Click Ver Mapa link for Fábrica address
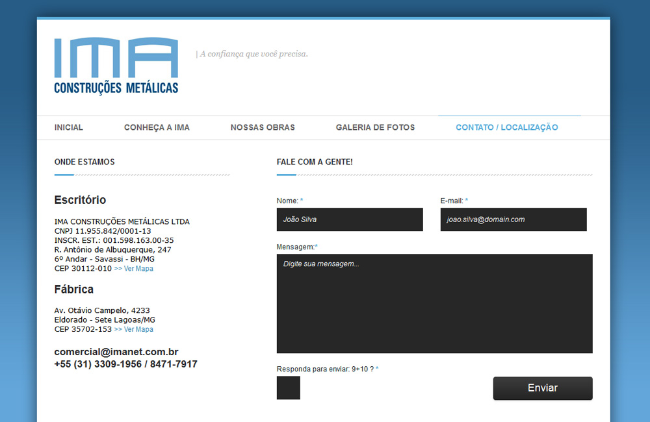This screenshot has height=422, width=650. tap(133, 329)
